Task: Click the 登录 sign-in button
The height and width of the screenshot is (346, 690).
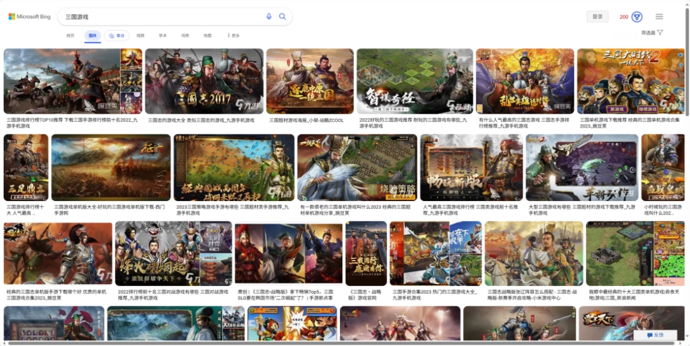Action: point(597,17)
